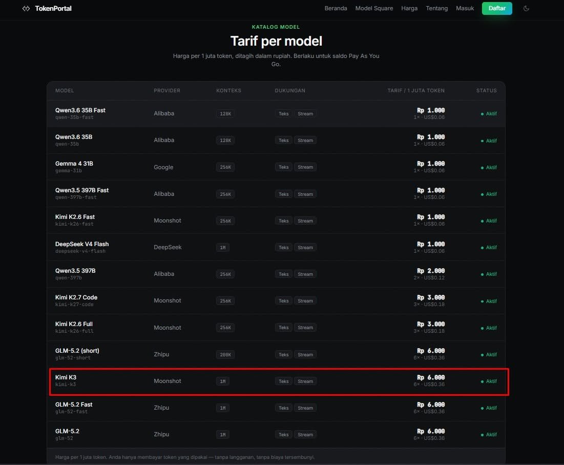Viewport: 564px width, 465px height.
Task: Click the TokenPortal logo icon
Action: tap(26, 8)
